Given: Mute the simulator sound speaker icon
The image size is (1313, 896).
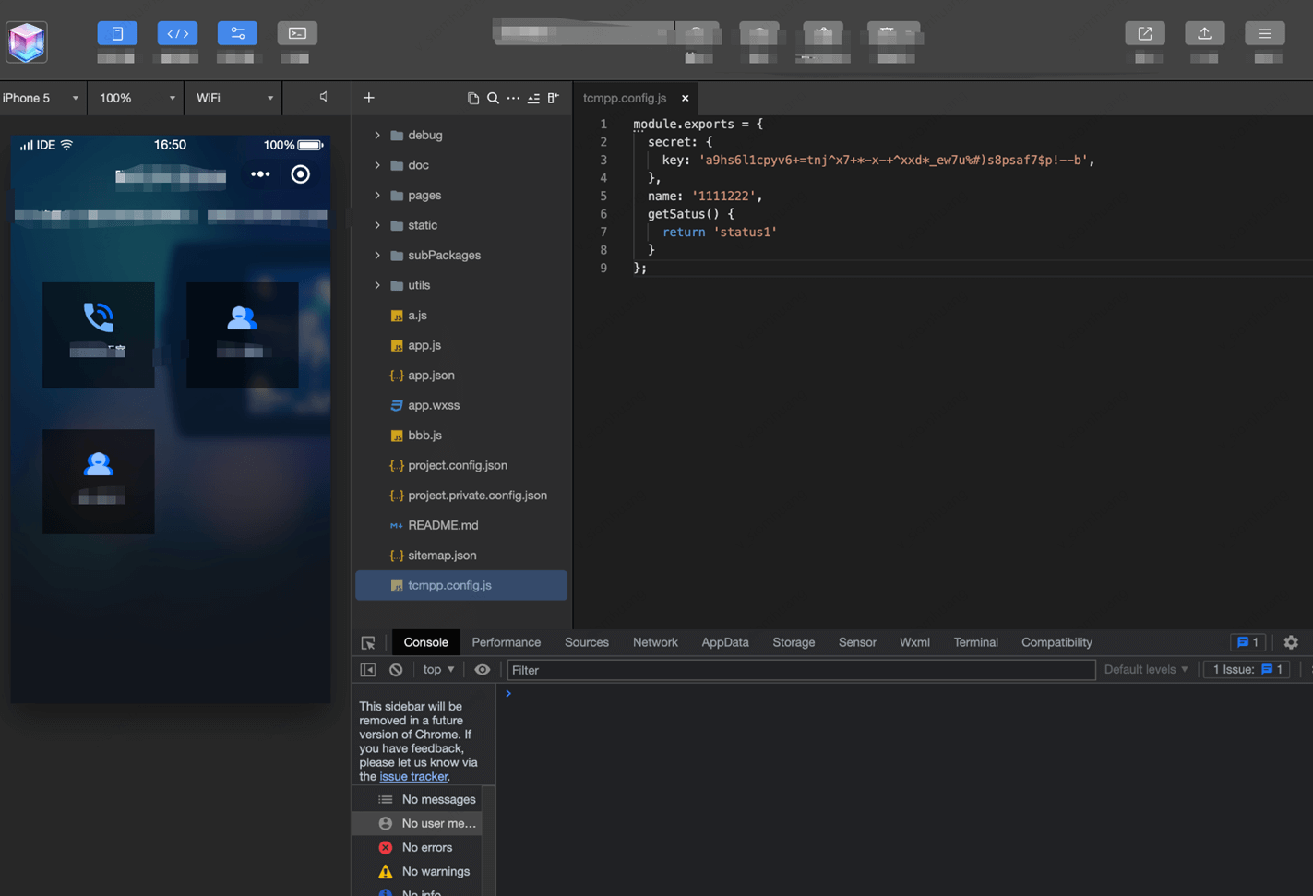Looking at the screenshot, I should tap(323, 97).
